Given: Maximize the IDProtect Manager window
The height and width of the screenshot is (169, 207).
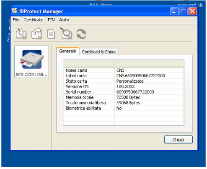Looking at the screenshot, I should point(183,11).
